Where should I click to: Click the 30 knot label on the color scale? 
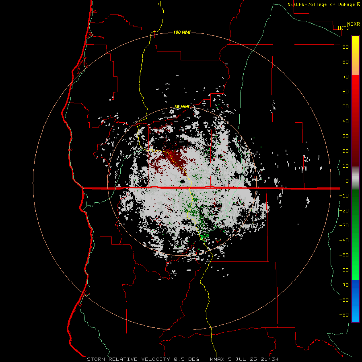coord(346,136)
